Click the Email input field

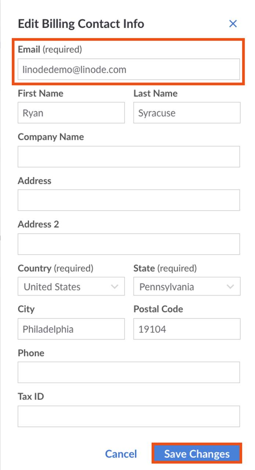[x=129, y=69]
